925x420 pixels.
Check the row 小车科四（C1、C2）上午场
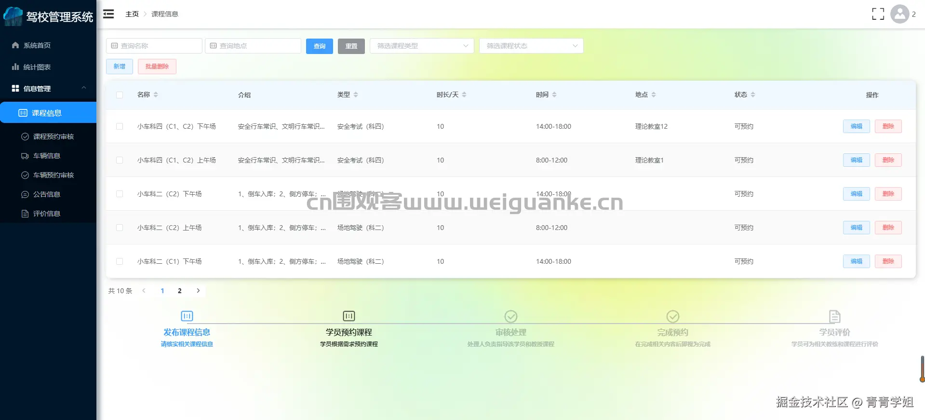tap(120, 160)
